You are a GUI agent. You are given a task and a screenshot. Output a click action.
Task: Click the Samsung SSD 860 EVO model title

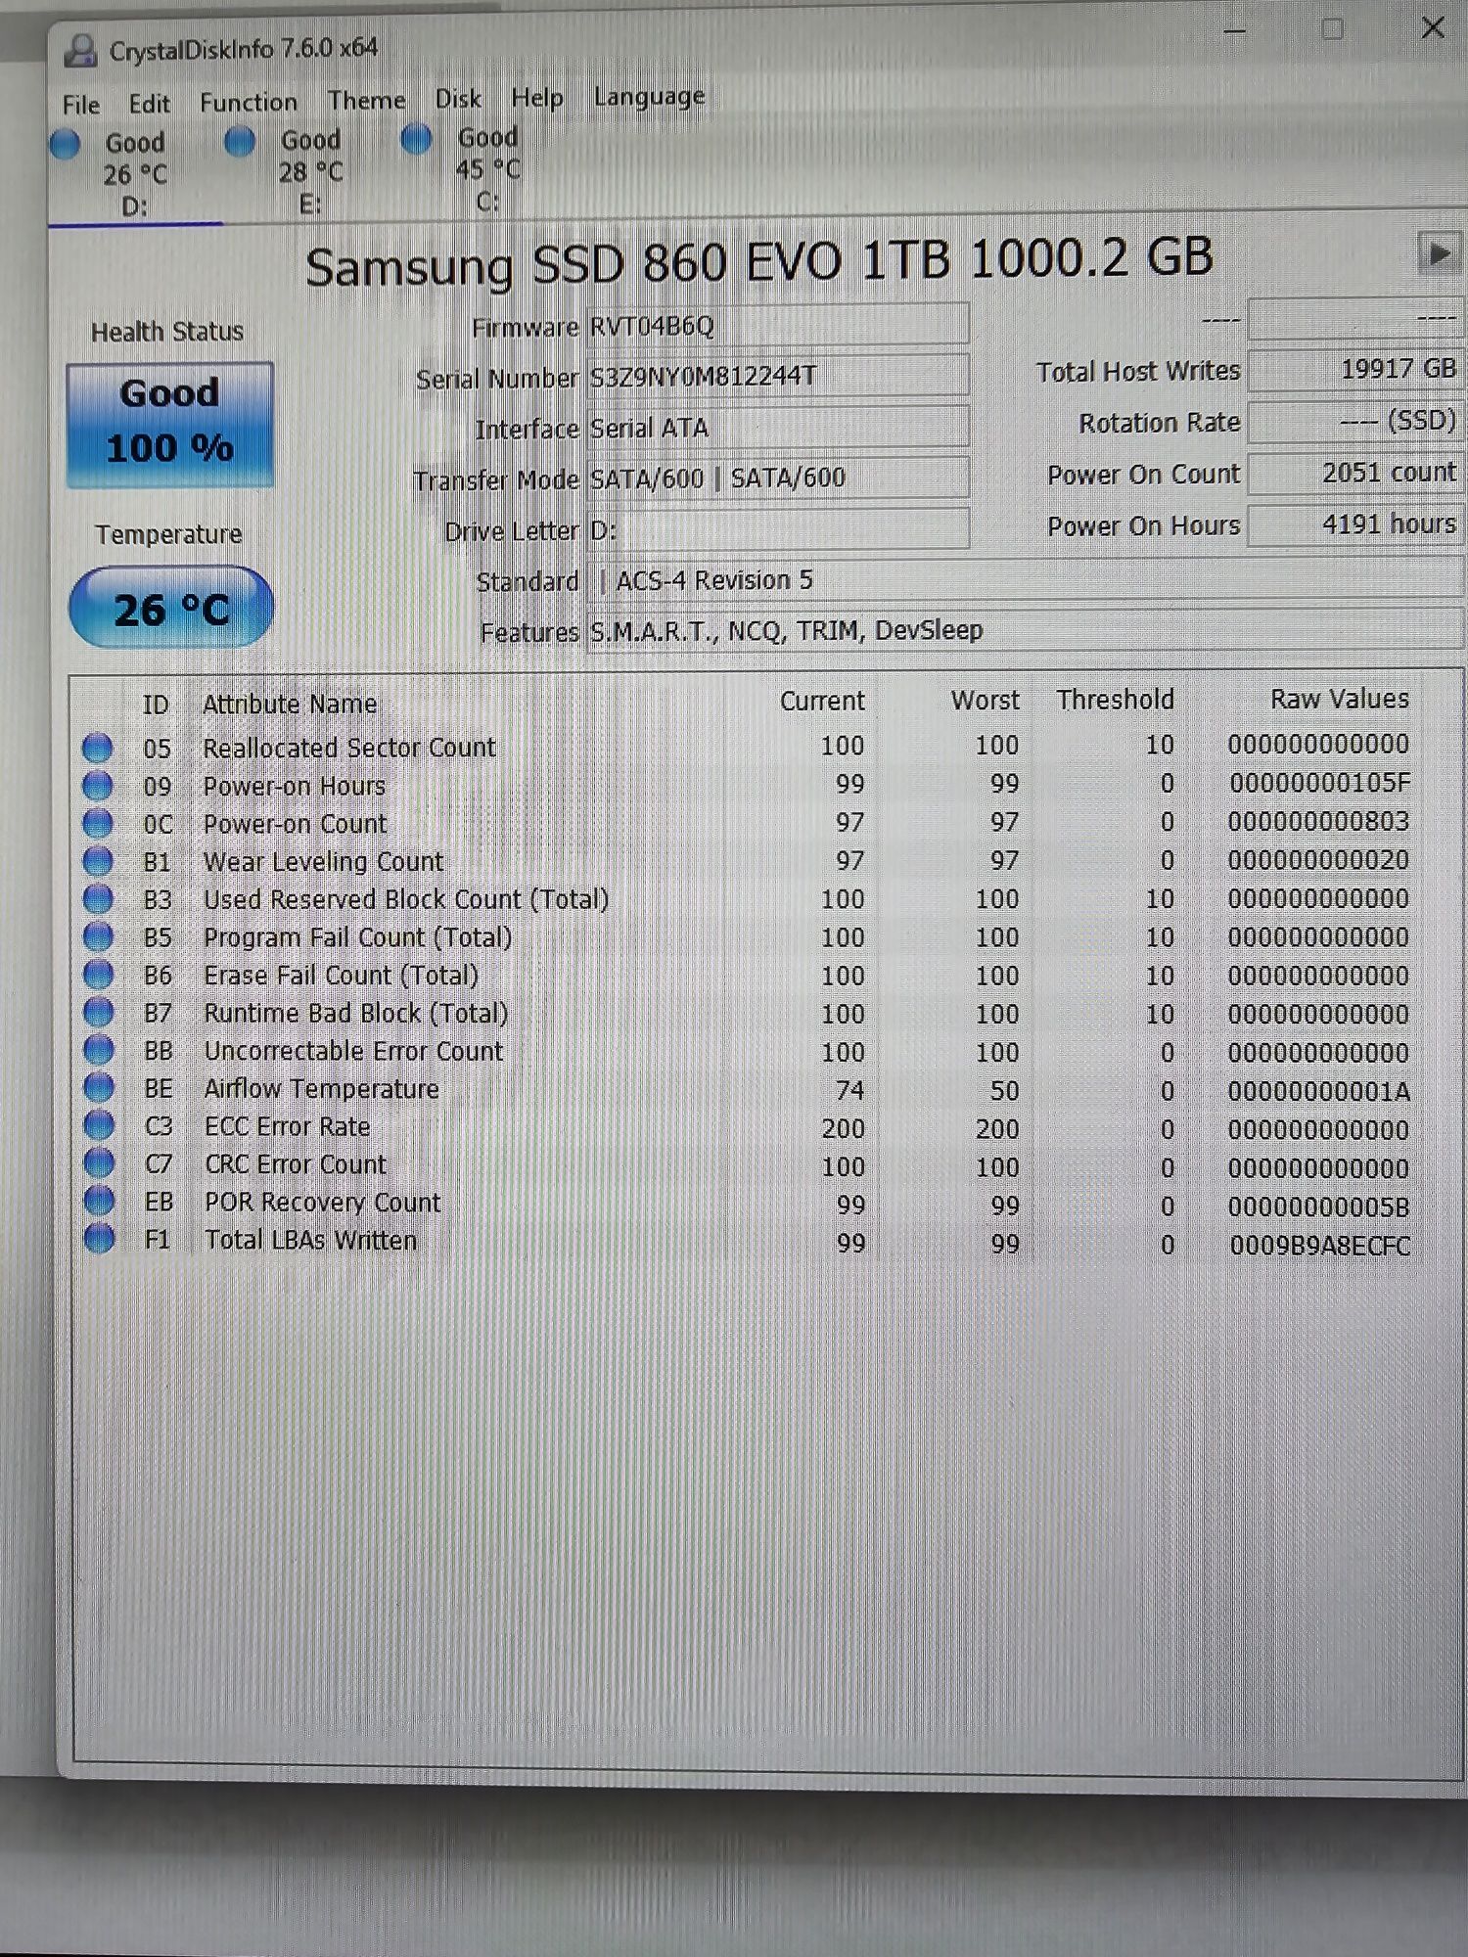(758, 262)
